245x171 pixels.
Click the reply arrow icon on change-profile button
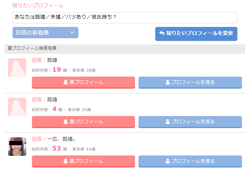(162, 33)
